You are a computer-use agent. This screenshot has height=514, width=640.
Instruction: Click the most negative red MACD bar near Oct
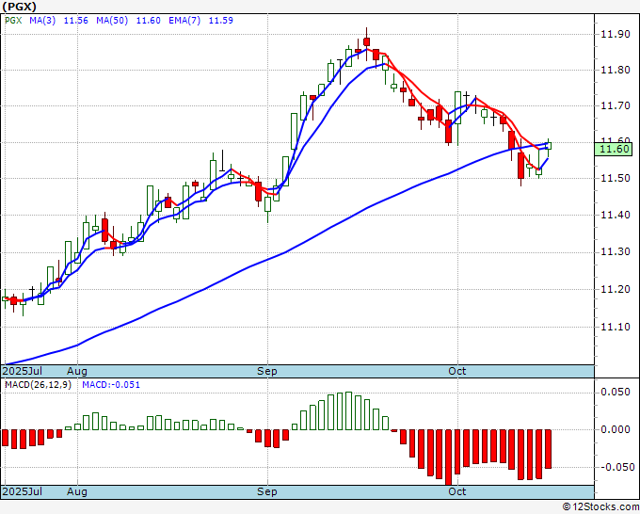(449, 457)
